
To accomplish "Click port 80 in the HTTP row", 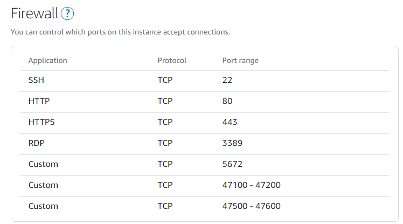I will 227,101.
